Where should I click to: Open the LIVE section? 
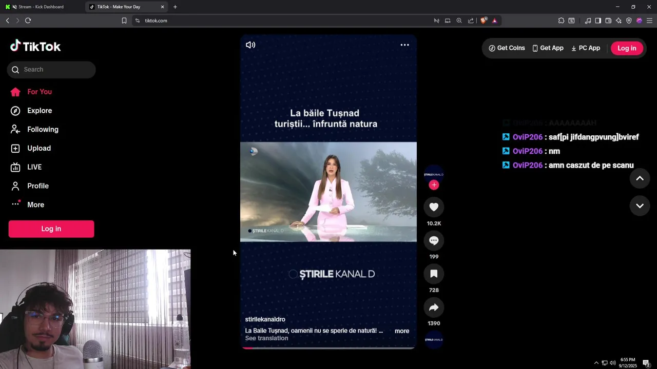coord(27,167)
